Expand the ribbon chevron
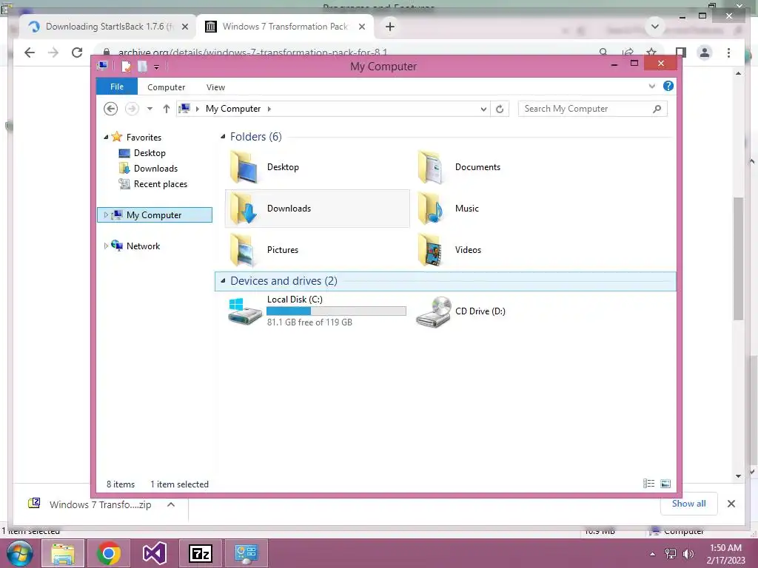758x568 pixels. coord(651,86)
